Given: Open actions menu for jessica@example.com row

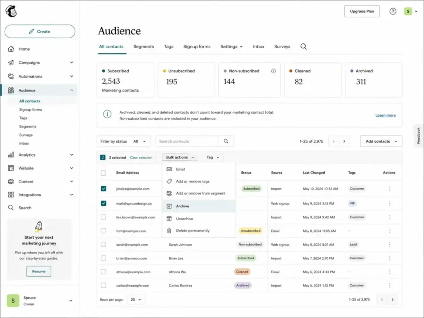Looking at the screenshot, I should click(390, 188).
